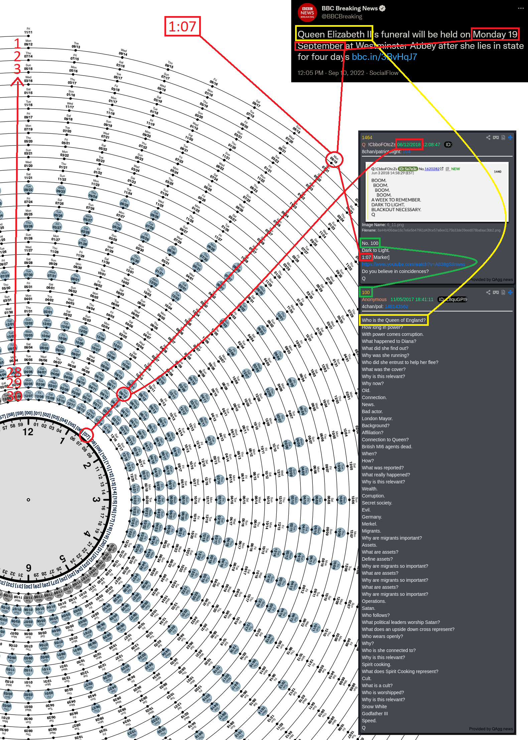Click the BBC Breaking News account name
Viewport: 528px width, 740px height.
[x=350, y=8]
